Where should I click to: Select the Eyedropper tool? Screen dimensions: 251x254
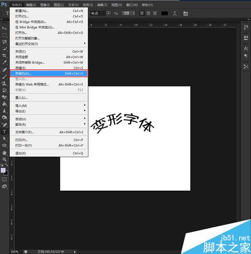(5, 62)
